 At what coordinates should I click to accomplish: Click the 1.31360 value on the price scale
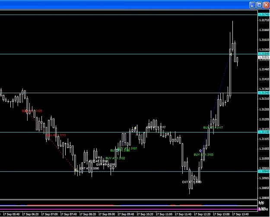click(x=264, y=89)
